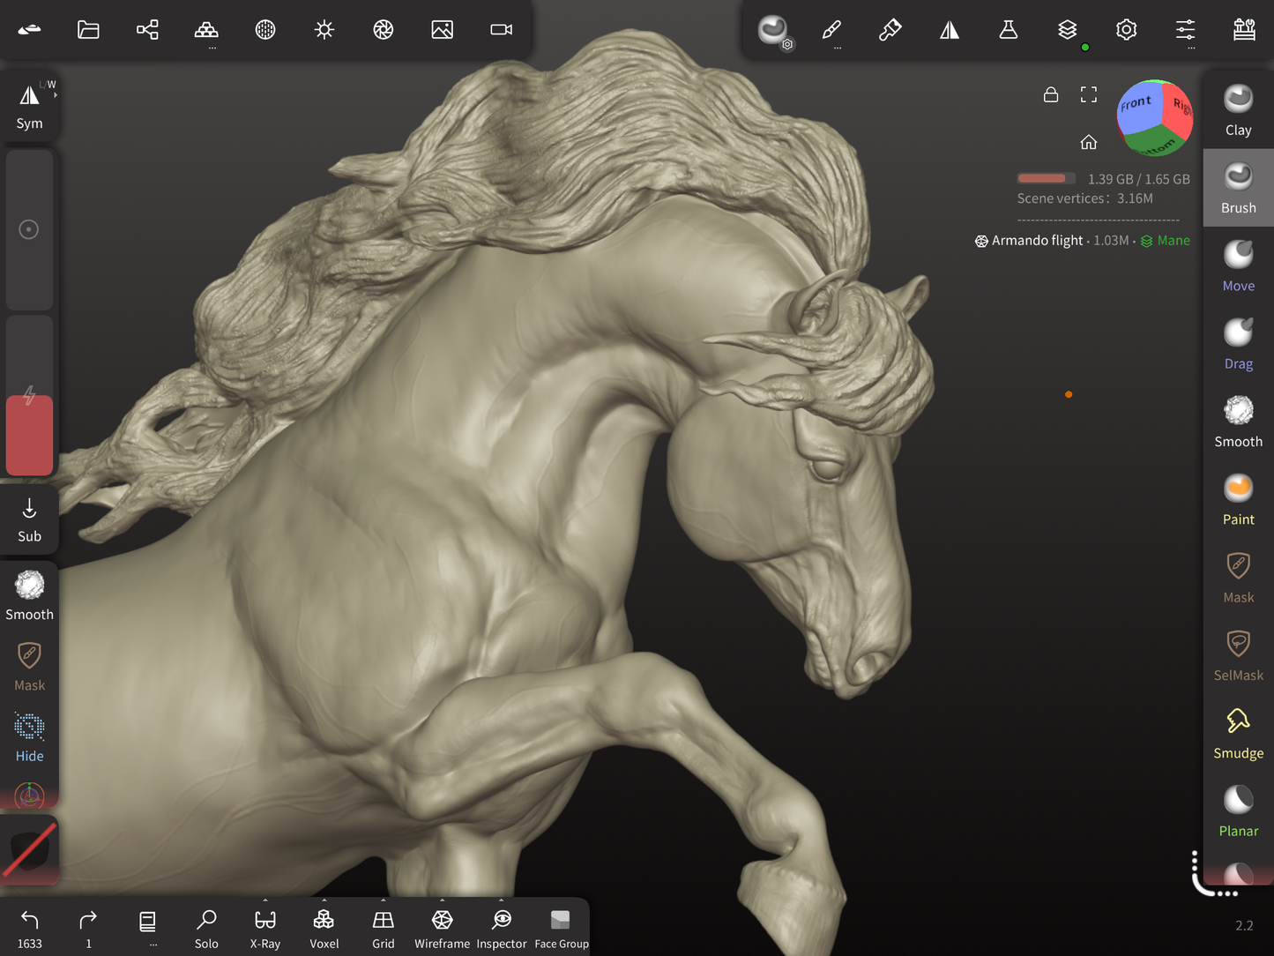Select the Clay brush tool
This screenshot has width=1274, height=956.
coord(1238,110)
